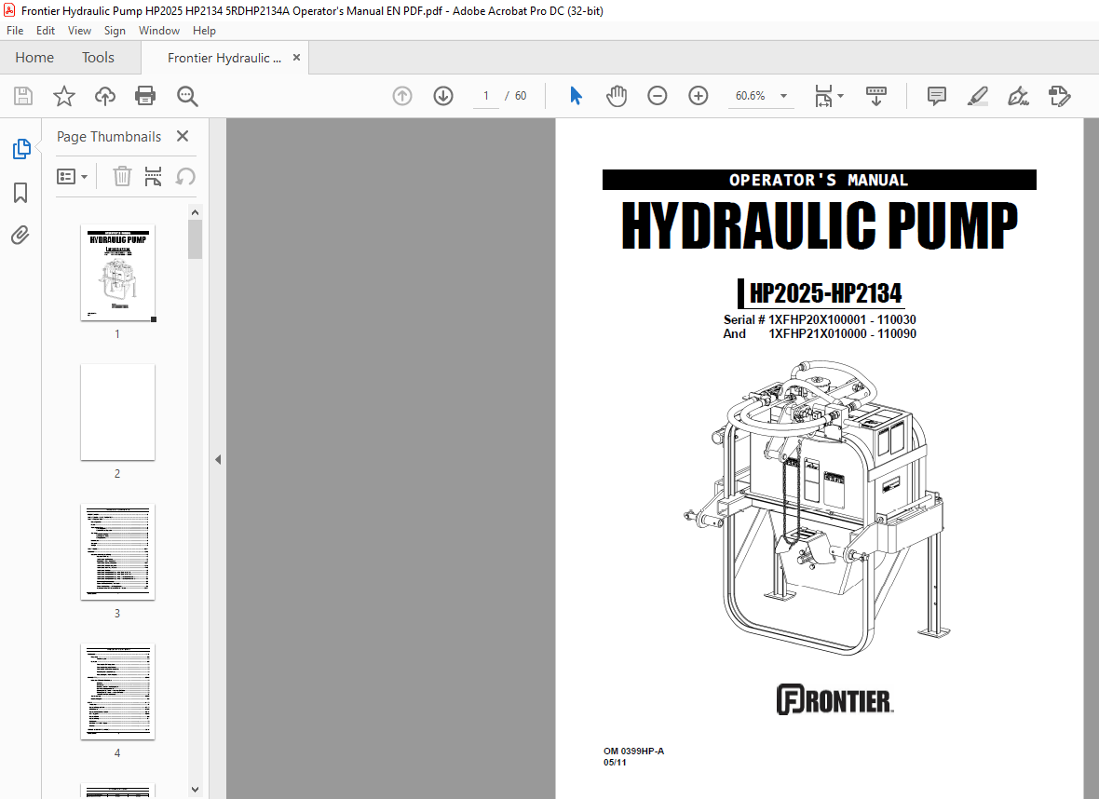Click the stamp-and-pen toolbar icon
Viewport: 1099px width, 799px height.
[1059, 96]
